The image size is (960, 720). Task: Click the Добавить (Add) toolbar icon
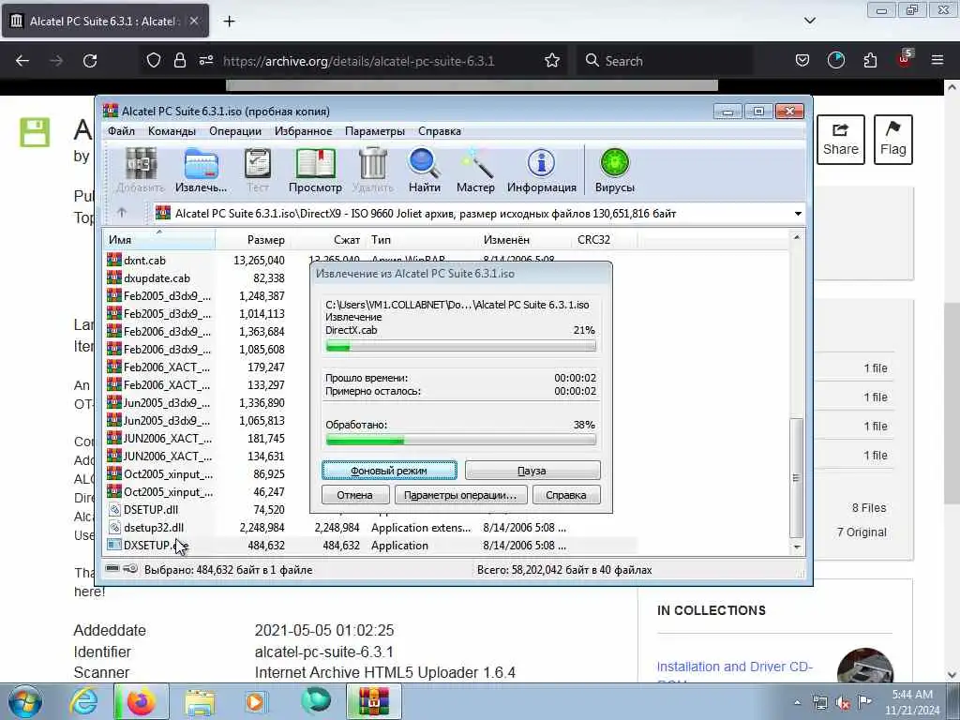point(141,171)
